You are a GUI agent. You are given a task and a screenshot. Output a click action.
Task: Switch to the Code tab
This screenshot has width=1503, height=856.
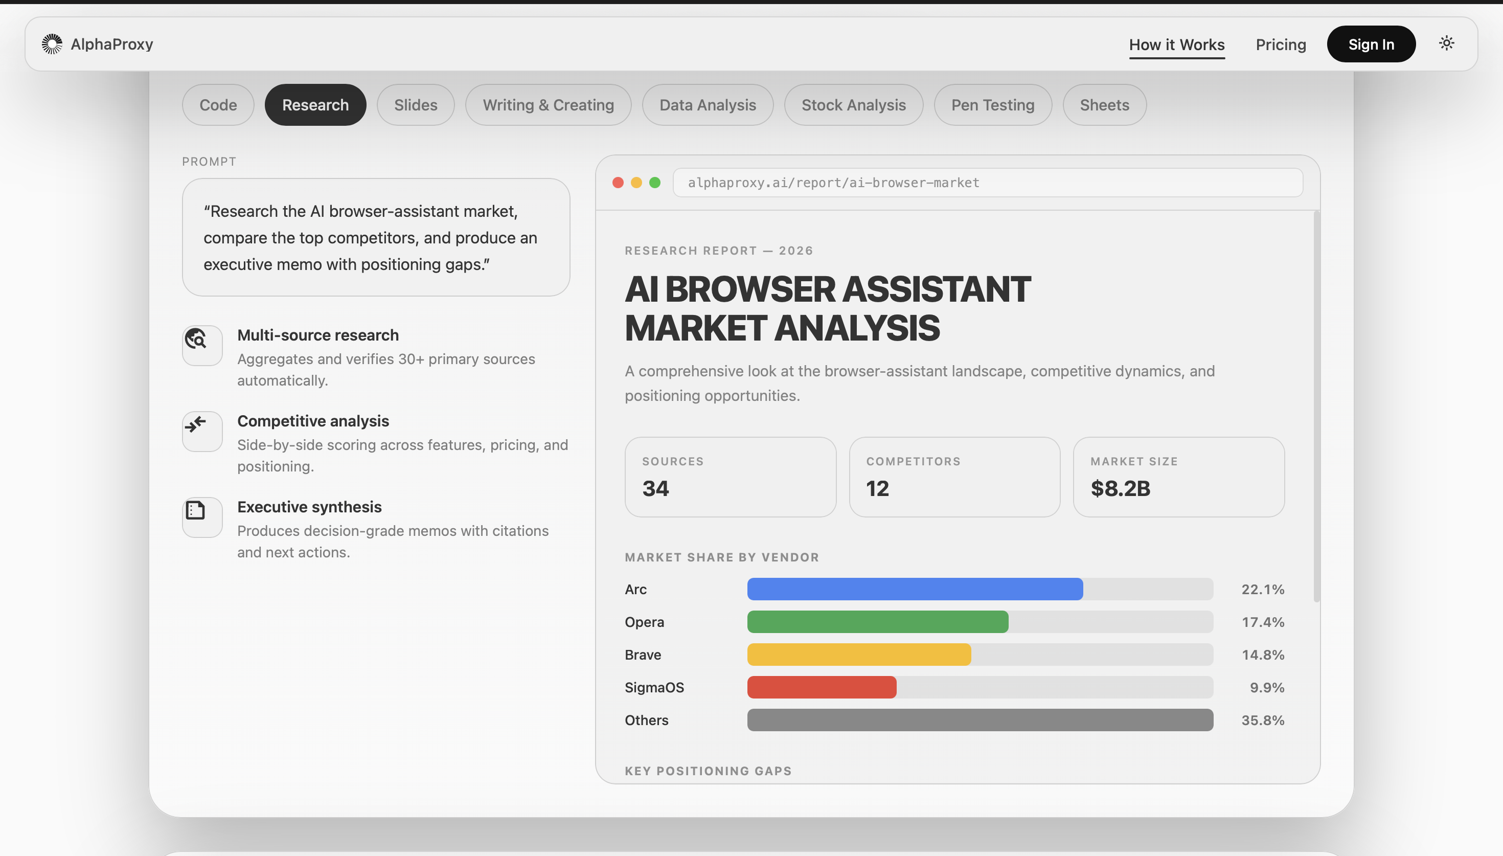click(218, 105)
